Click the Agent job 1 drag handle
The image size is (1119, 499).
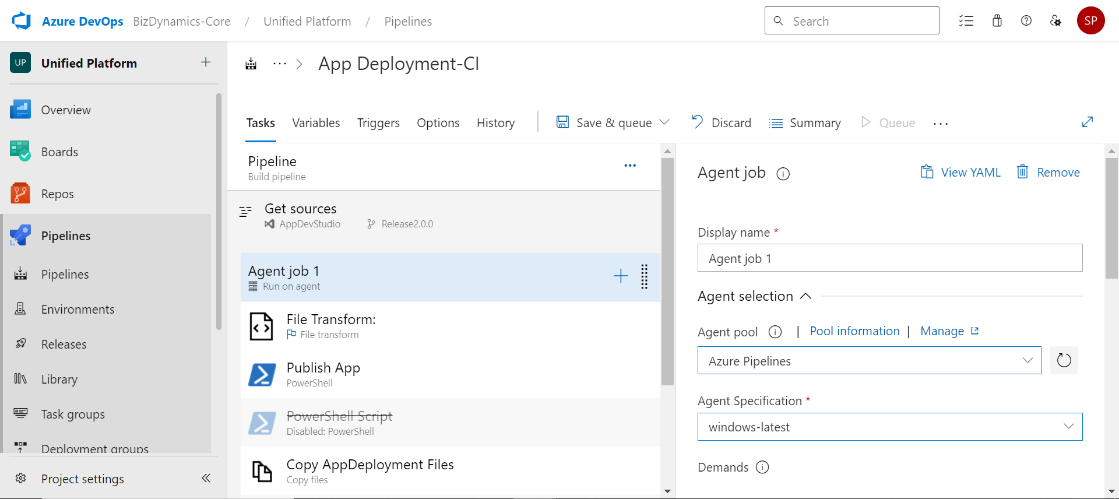pyautogui.click(x=645, y=276)
